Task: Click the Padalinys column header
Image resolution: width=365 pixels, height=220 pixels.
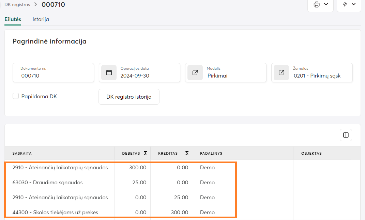Action: 211,153
